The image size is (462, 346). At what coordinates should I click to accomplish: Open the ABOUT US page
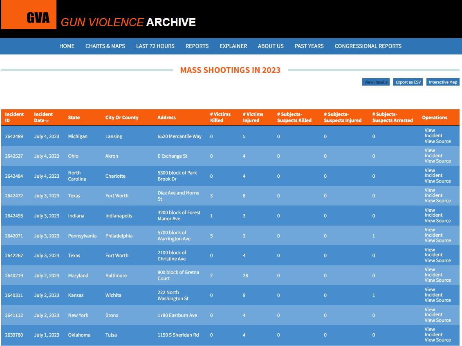point(271,46)
